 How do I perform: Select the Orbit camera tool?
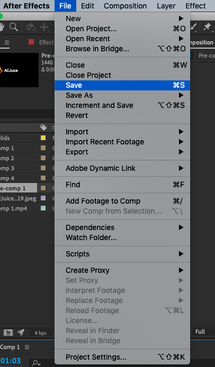pyautogui.click(x=31, y=27)
